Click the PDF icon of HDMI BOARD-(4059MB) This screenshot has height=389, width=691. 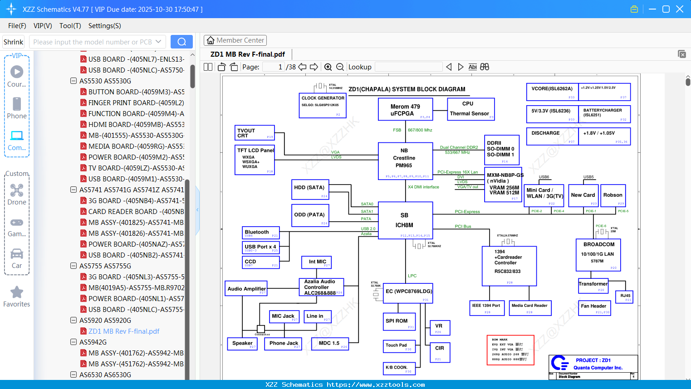click(83, 124)
